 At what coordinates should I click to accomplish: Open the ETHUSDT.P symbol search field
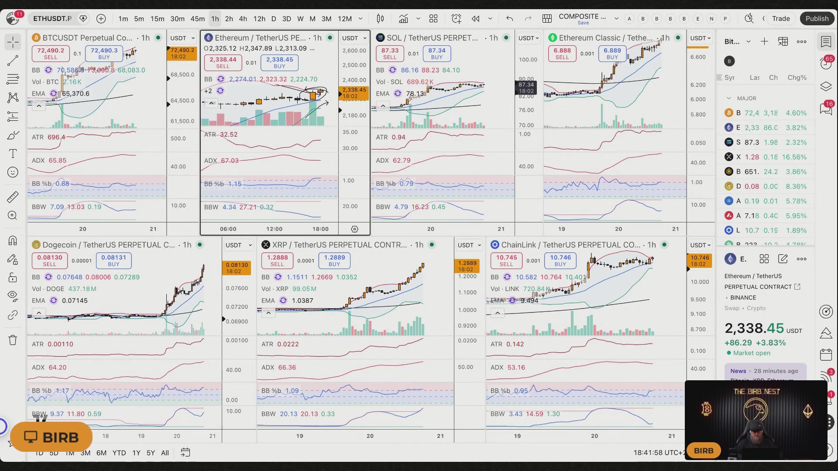point(52,19)
